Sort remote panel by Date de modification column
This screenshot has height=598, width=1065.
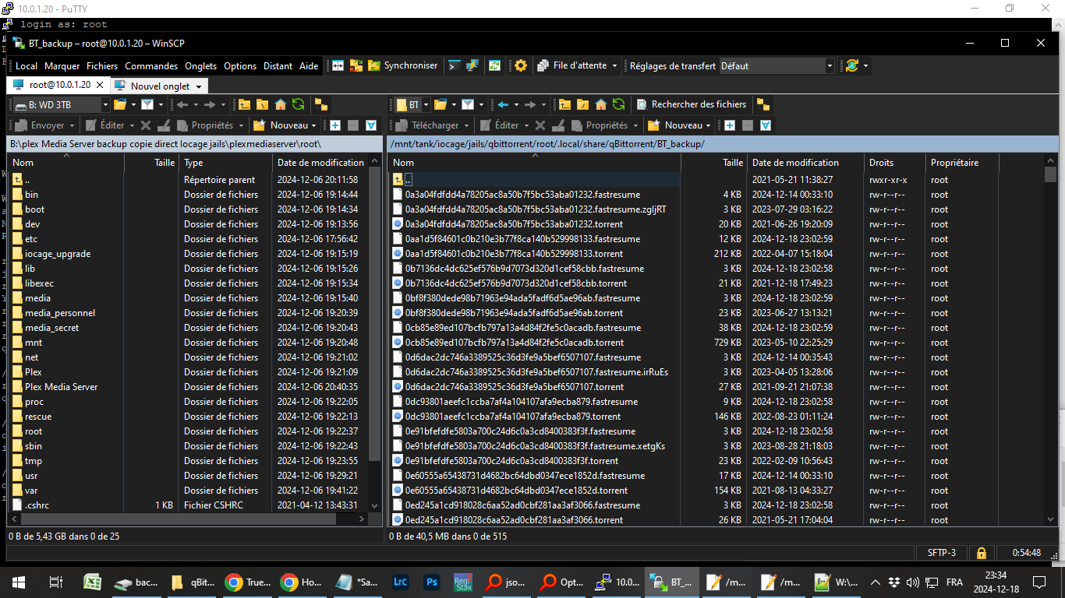tap(805, 163)
